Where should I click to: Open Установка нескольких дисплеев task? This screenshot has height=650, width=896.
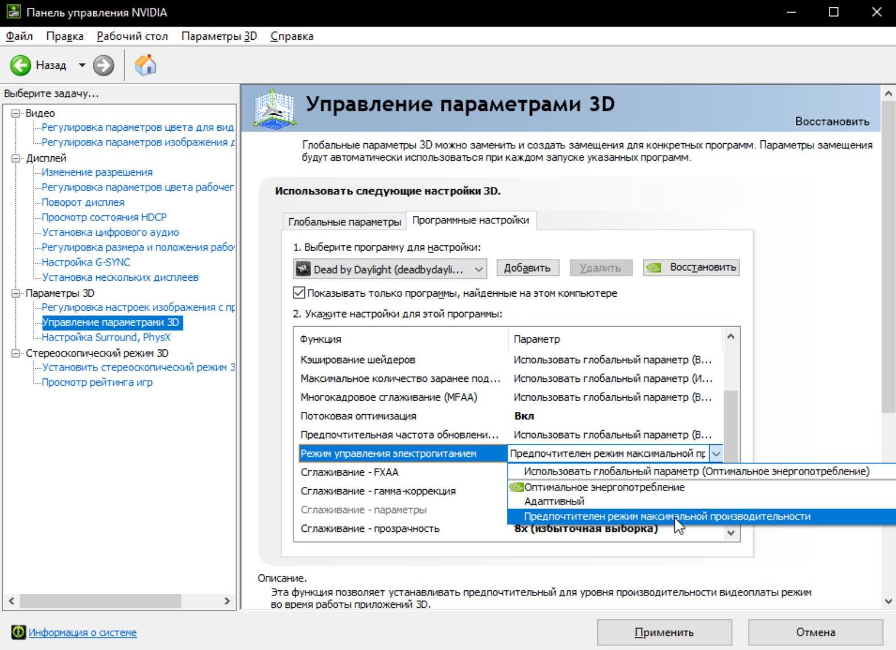click(x=120, y=277)
